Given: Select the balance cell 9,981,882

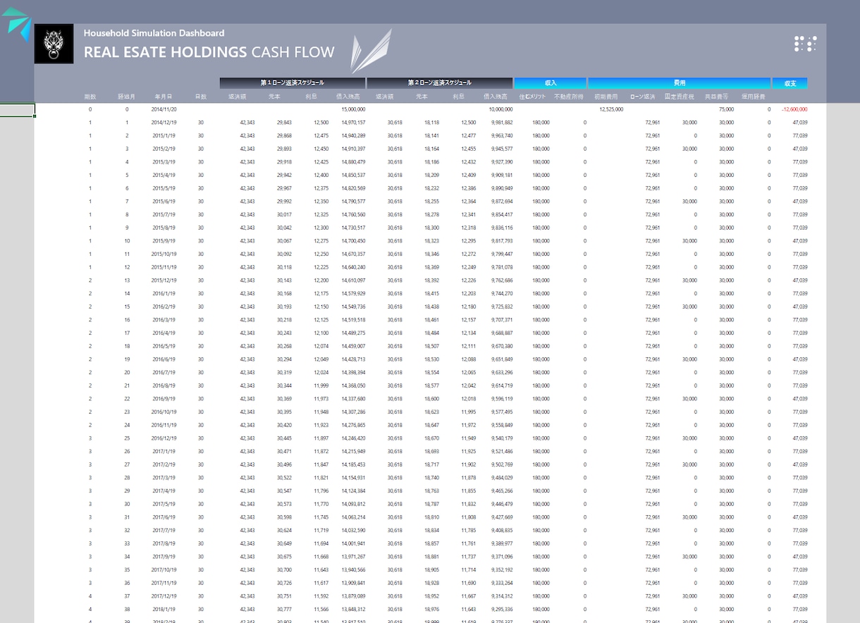Looking at the screenshot, I should 501,123.
